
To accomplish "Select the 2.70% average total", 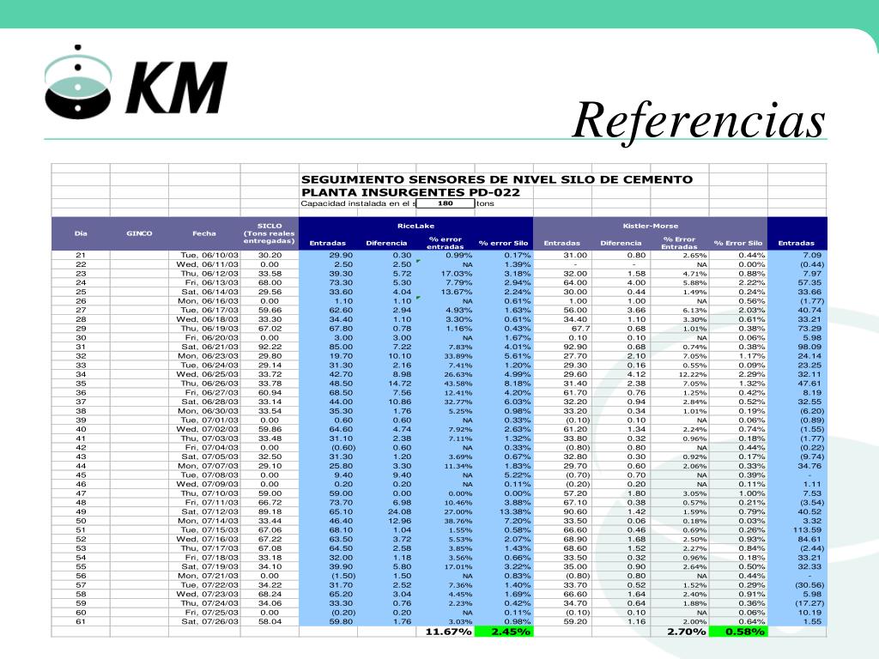I will coord(686,632).
